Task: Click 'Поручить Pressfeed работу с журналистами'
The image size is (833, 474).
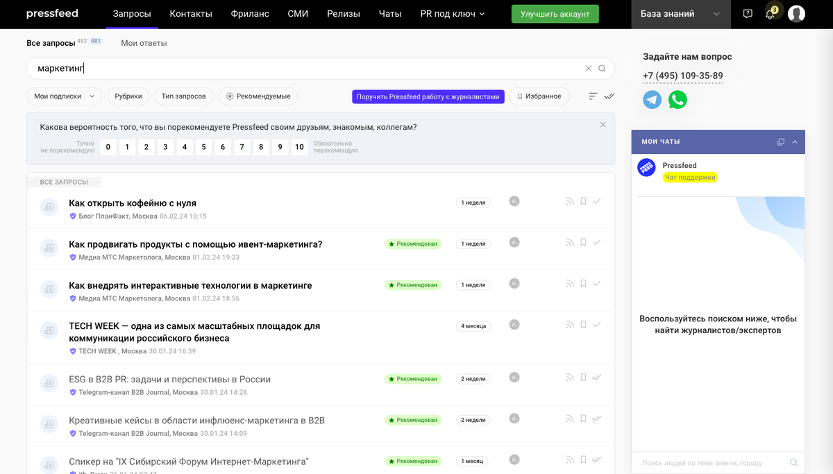Action: tap(428, 96)
